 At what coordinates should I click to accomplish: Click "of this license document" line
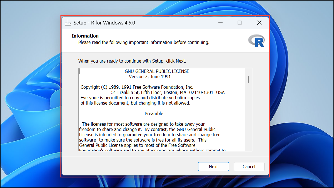[135, 103]
